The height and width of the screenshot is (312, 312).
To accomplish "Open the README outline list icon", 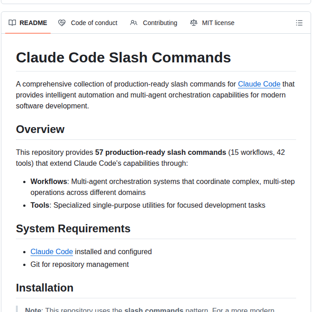I will pos(299,23).
